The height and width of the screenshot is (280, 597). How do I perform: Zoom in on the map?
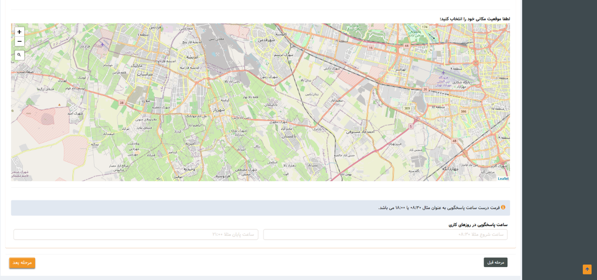[x=19, y=32]
